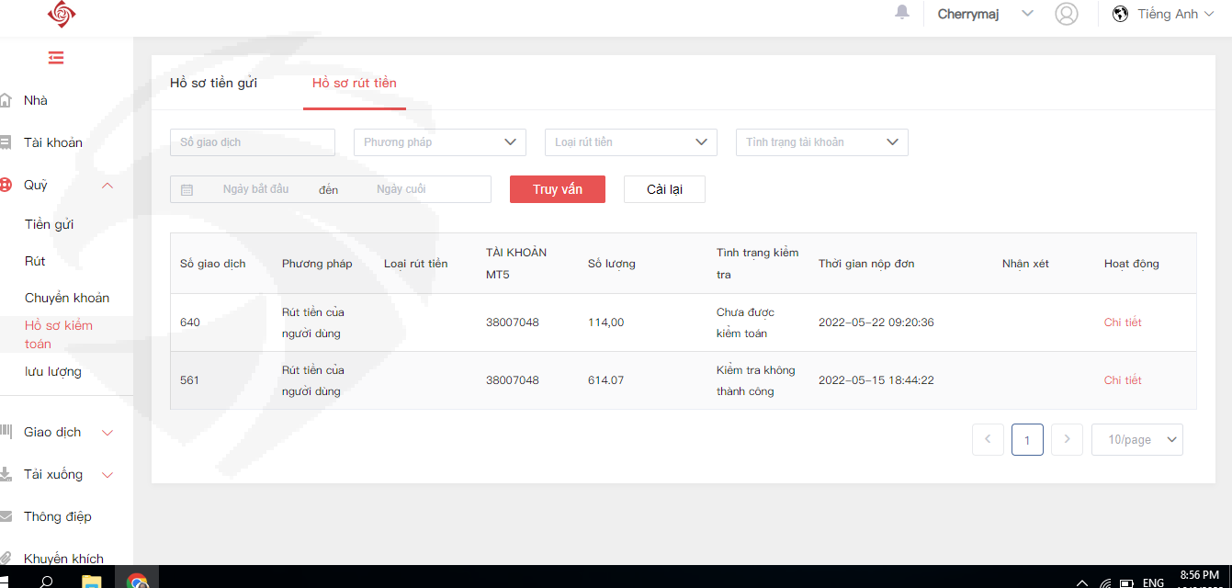This screenshot has height=588, width=1232.
Task: Change page size from 10/page dropdown
Action: pyautogui.click(x=1136, y=440)
